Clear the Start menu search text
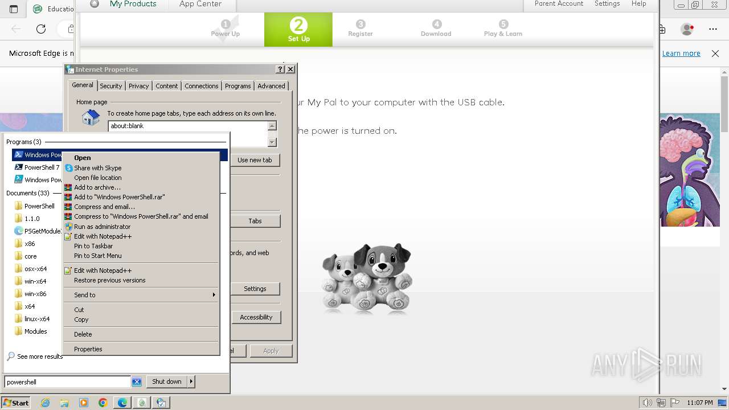The height and width of the screenshot is (410, 729). (137, 382)
